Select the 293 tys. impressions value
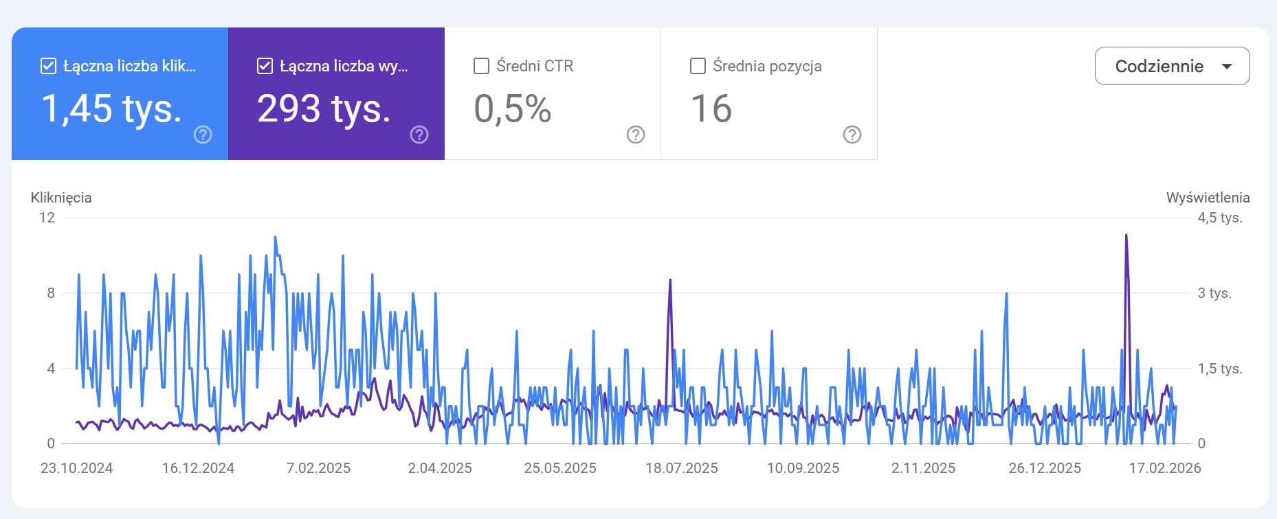 pyautogui.click(x=324, y=108)
